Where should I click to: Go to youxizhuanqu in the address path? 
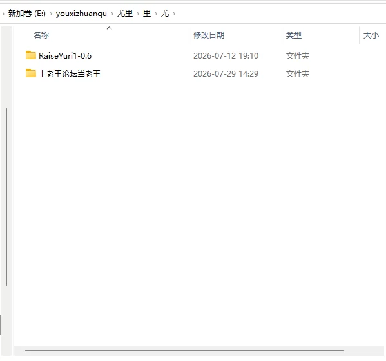[81, 14]
